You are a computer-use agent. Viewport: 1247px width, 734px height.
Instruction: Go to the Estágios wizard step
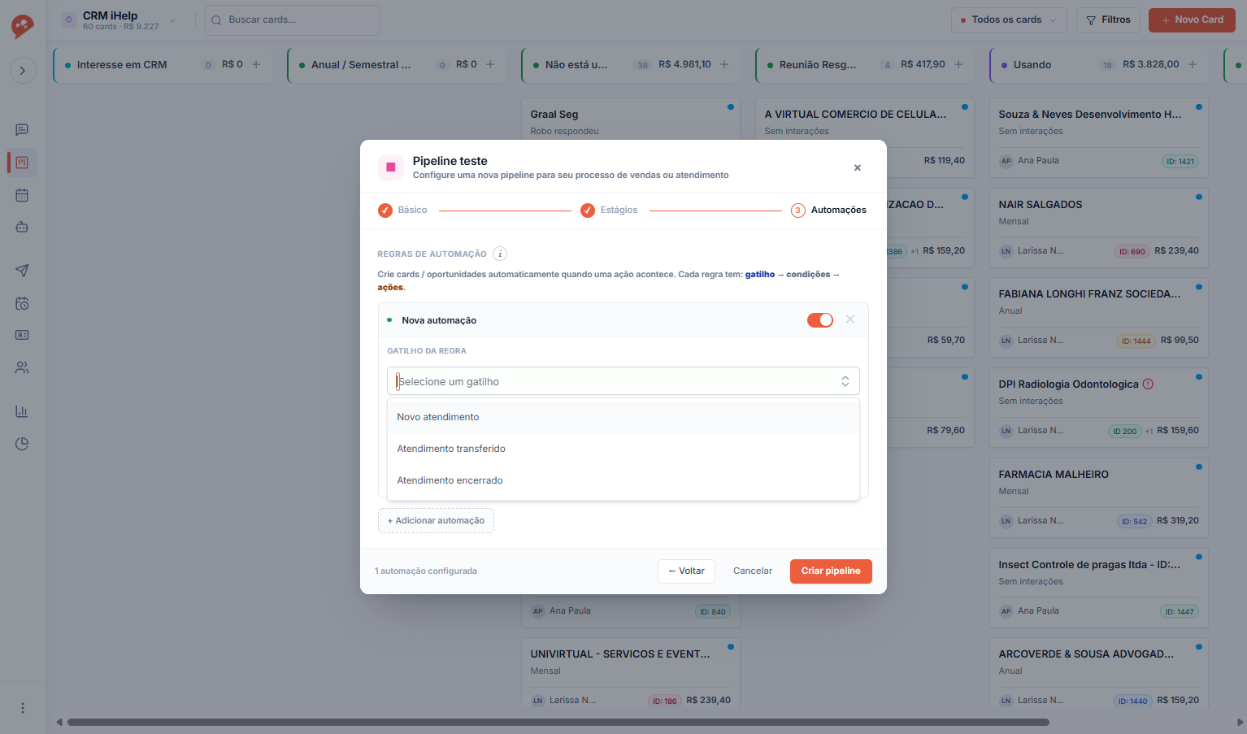(x=609, y=211)
